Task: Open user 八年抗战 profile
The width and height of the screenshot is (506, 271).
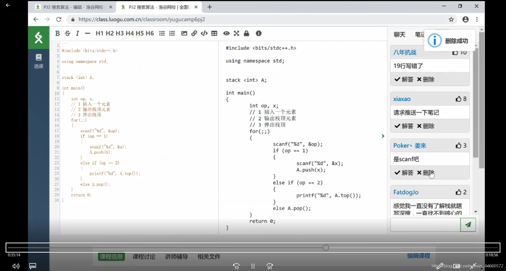Action: [405, 52]
